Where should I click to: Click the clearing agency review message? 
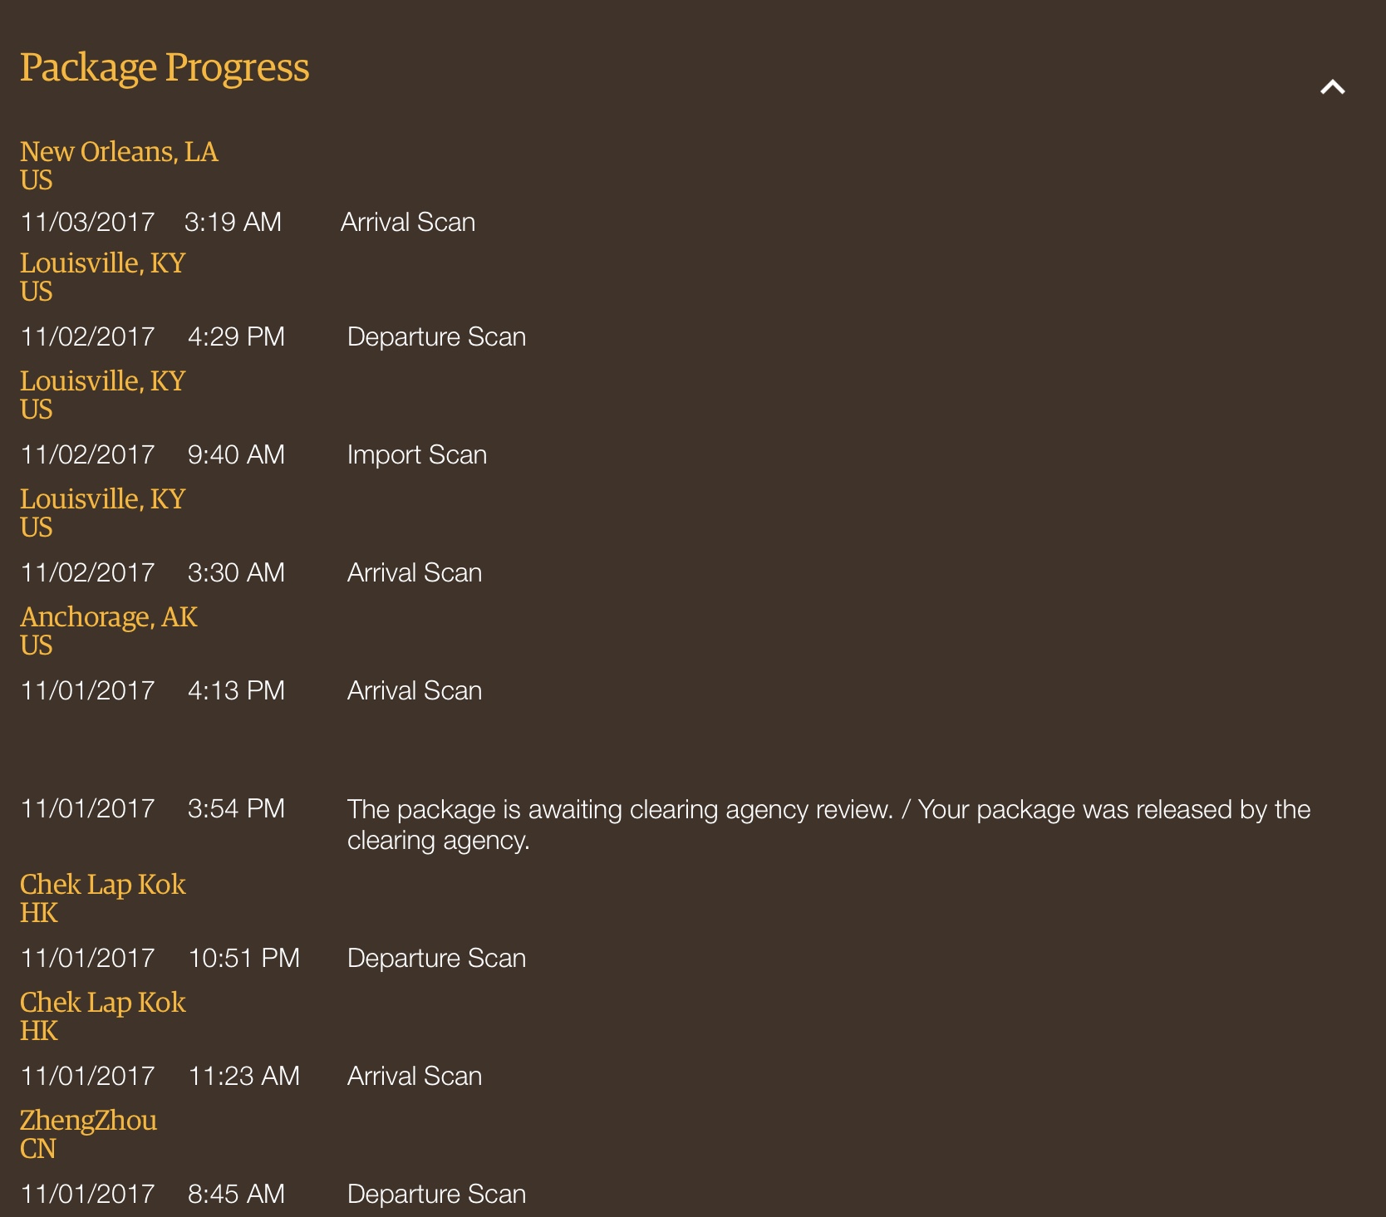[828, 825]
